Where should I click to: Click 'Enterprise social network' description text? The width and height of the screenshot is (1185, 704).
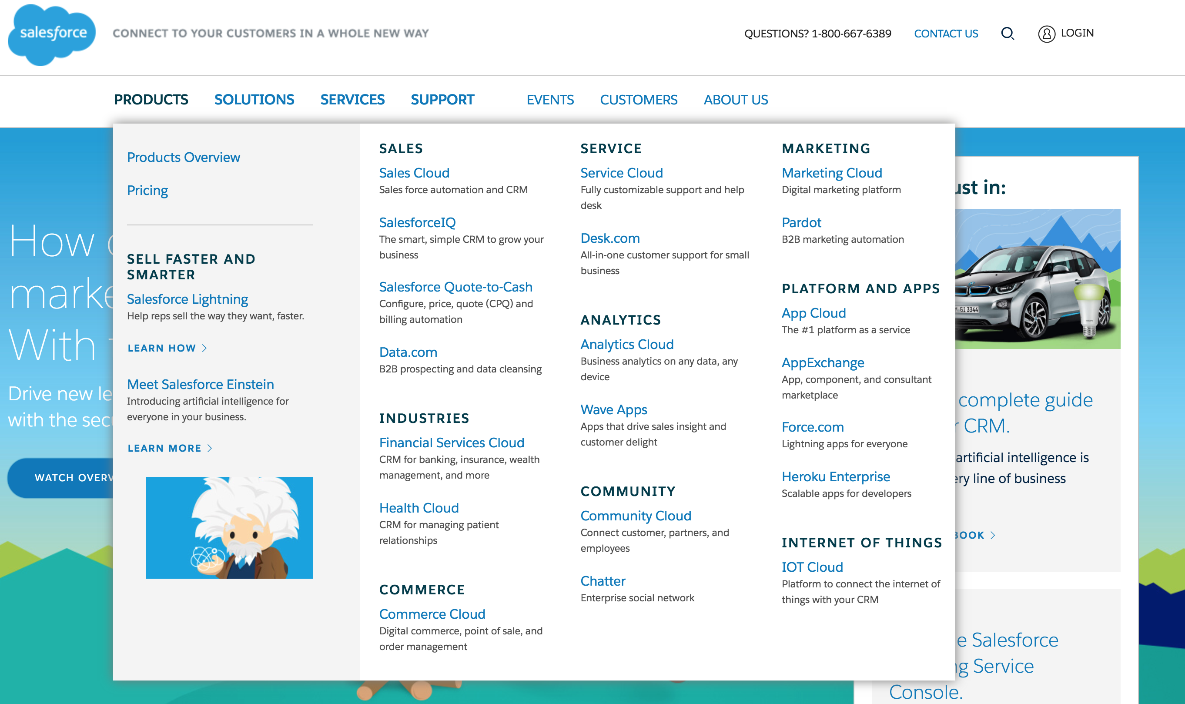[x=637, y=598]
